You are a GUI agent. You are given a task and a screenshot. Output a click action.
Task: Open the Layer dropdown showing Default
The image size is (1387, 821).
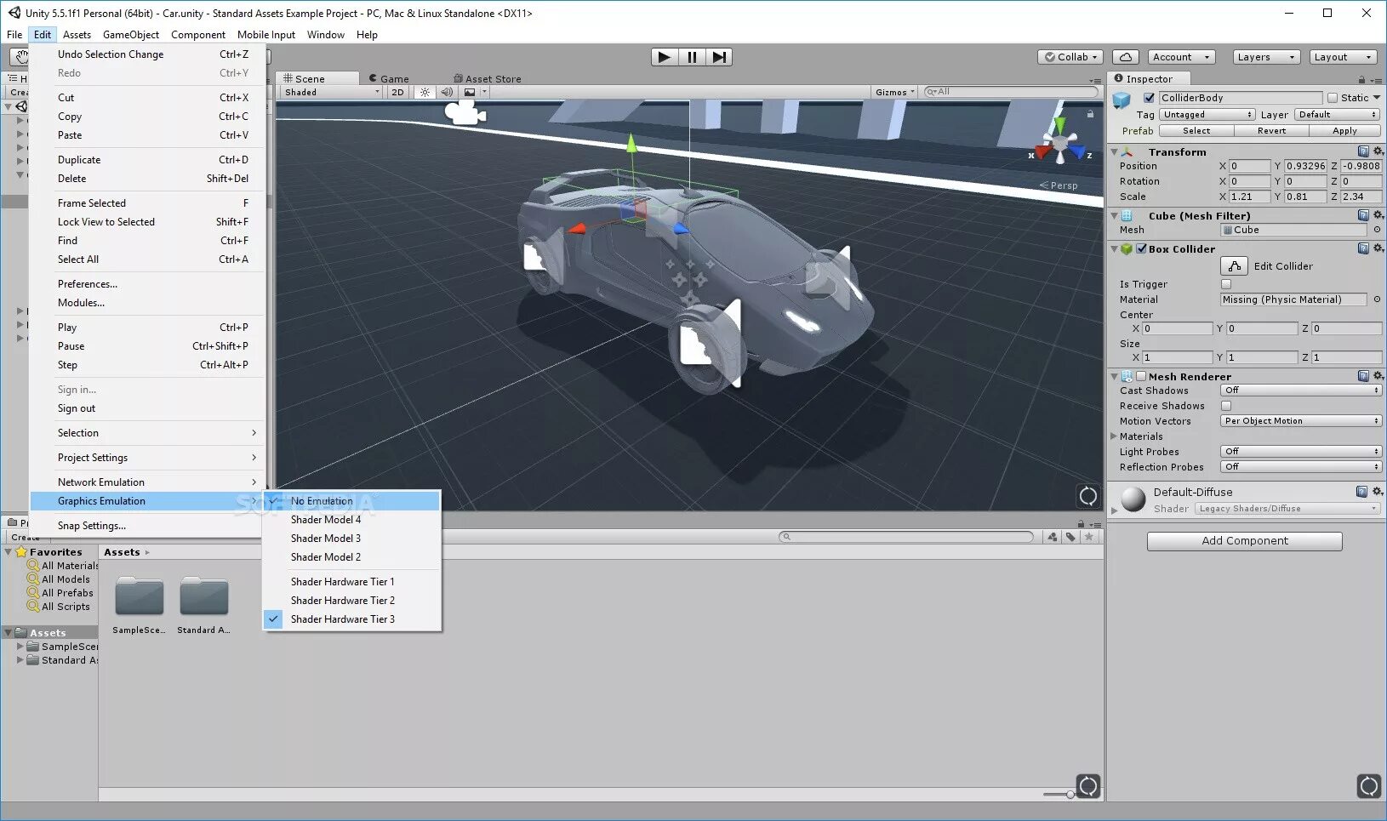(x=1338, y=115)
